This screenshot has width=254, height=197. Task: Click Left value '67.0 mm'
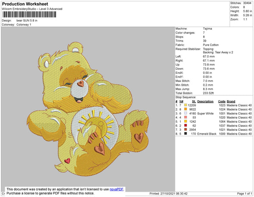[x=209, y=56]
